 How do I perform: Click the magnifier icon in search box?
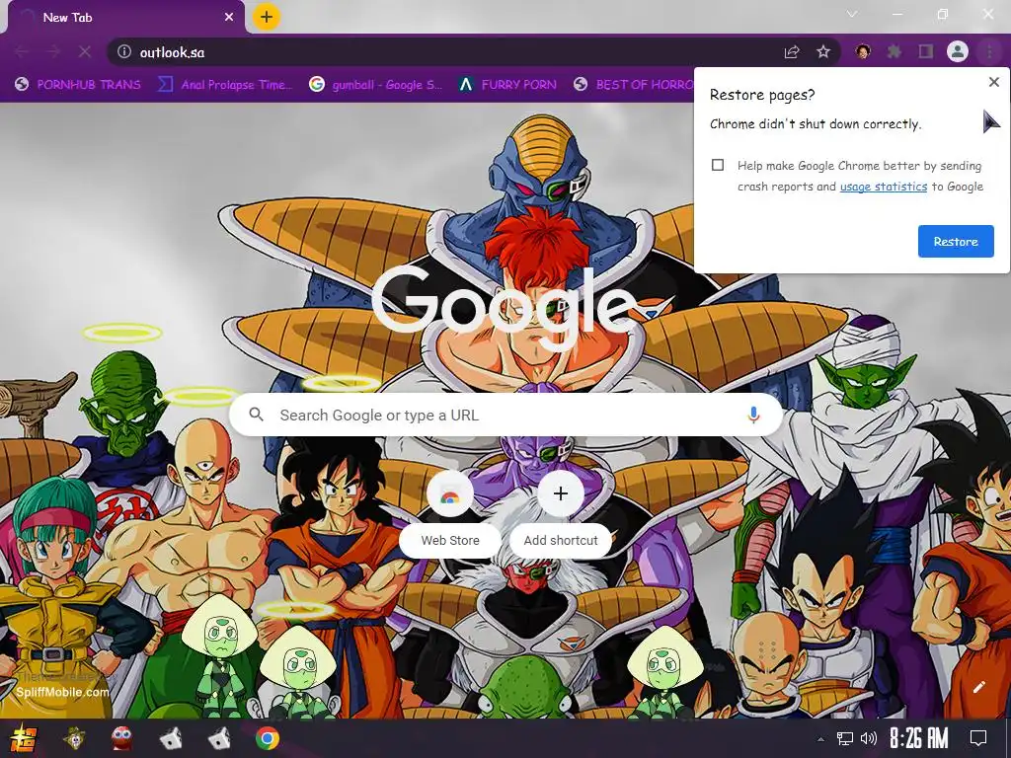(256, 415)
